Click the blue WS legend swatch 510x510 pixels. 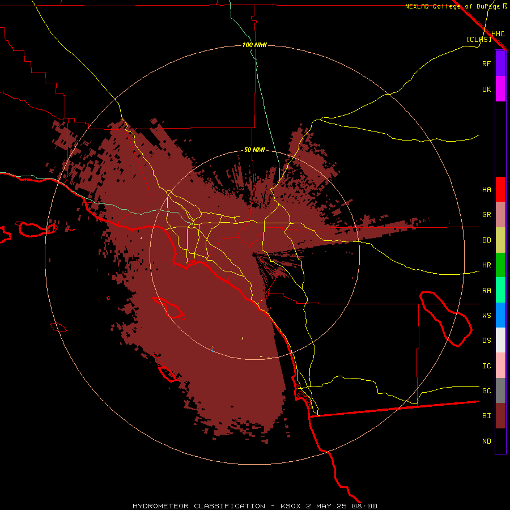[500, 315]
